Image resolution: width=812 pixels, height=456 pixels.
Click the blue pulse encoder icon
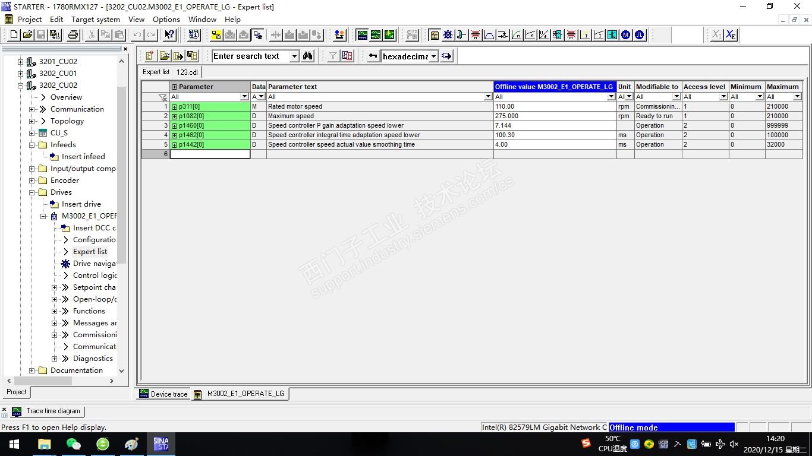point(640,35)
